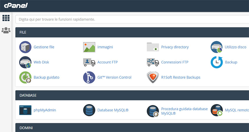The width and height of the screenshot is (249, 132).
Task: Click the cPanel logo
Action: 16,6
